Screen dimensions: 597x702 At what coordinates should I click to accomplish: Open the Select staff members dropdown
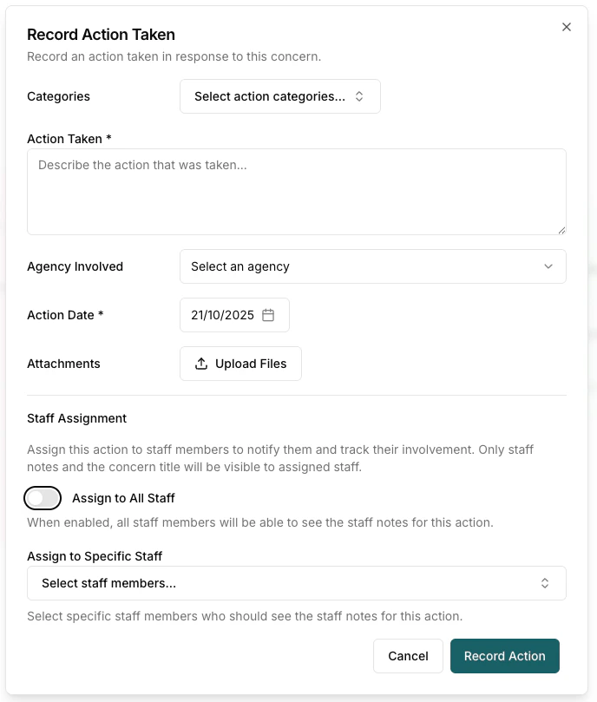tap(297, 582)
